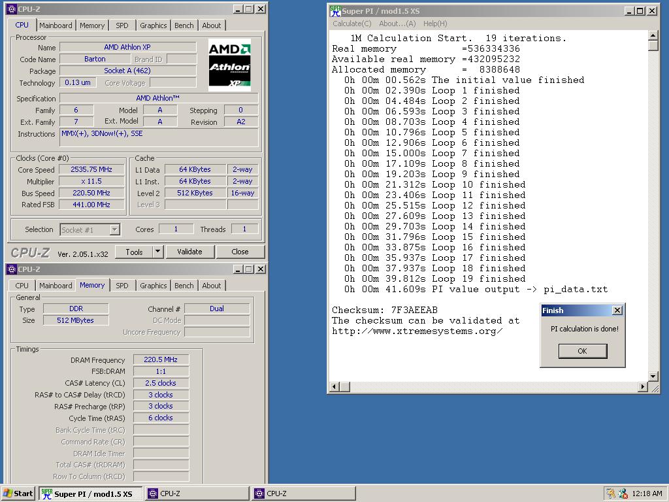
Task: Open the Help(H) menu in Super PI
Action: coord(435,24)
